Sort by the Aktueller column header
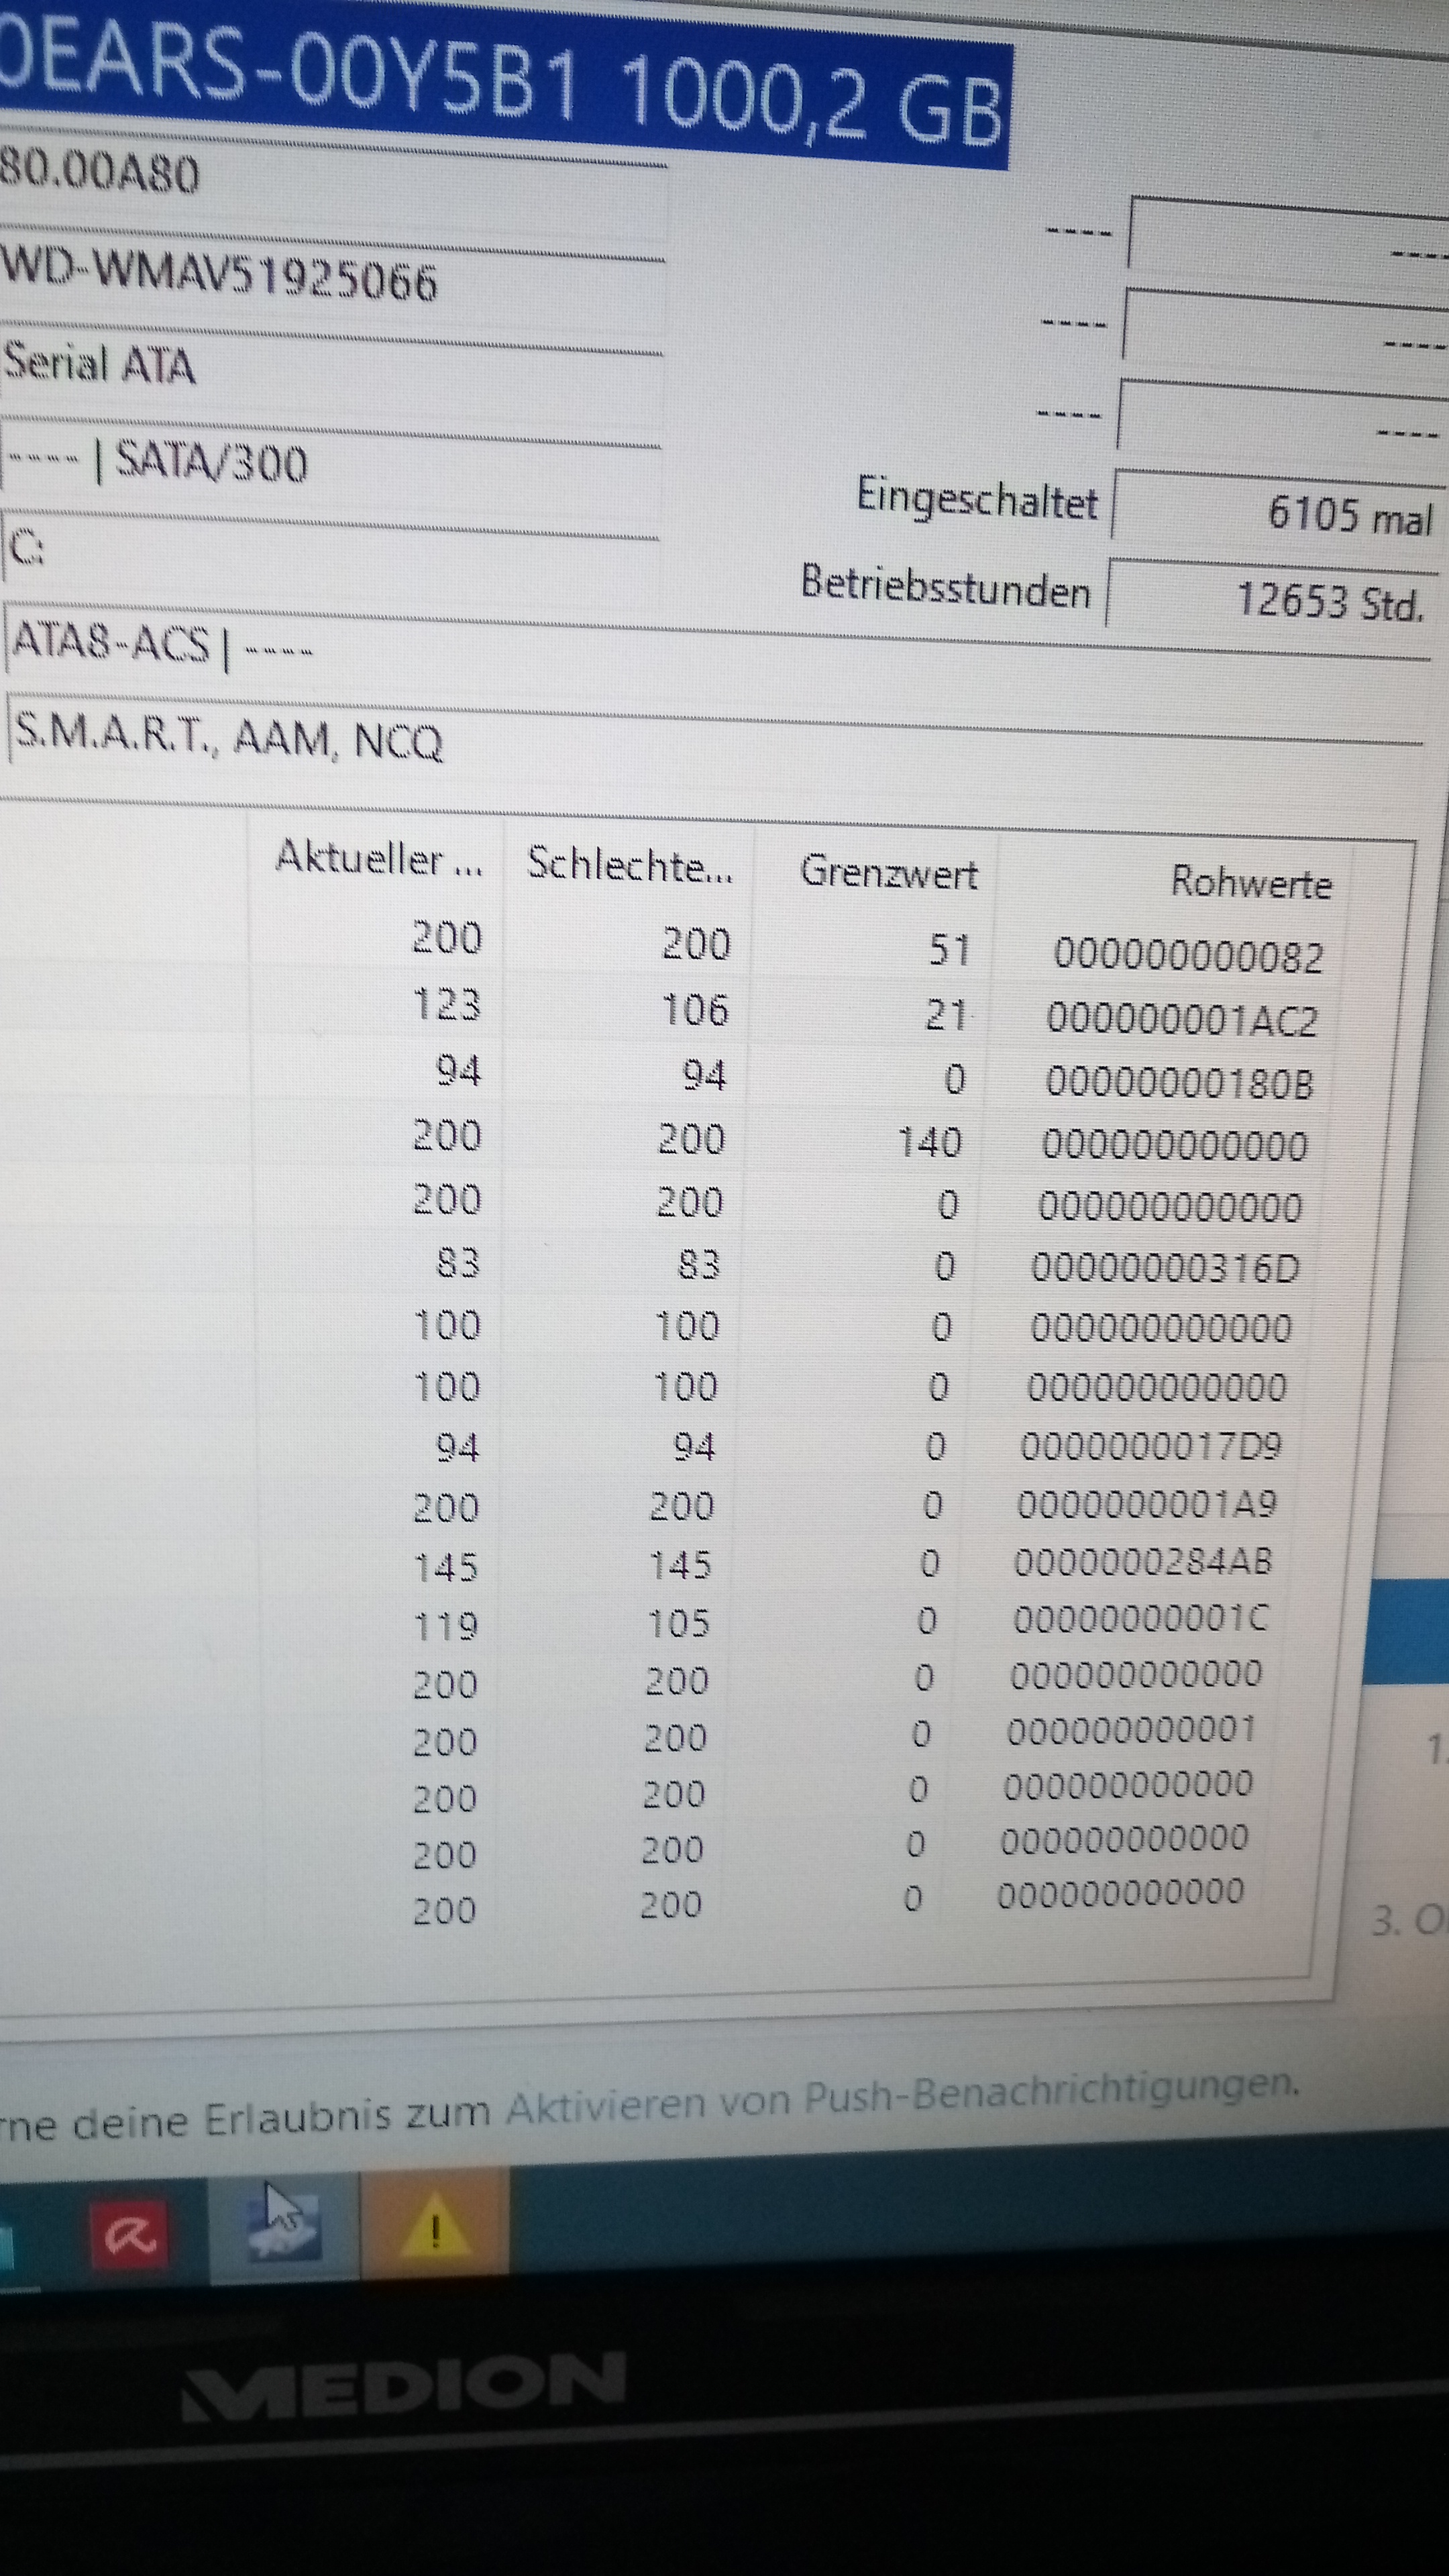 click(x=378, y=859)
